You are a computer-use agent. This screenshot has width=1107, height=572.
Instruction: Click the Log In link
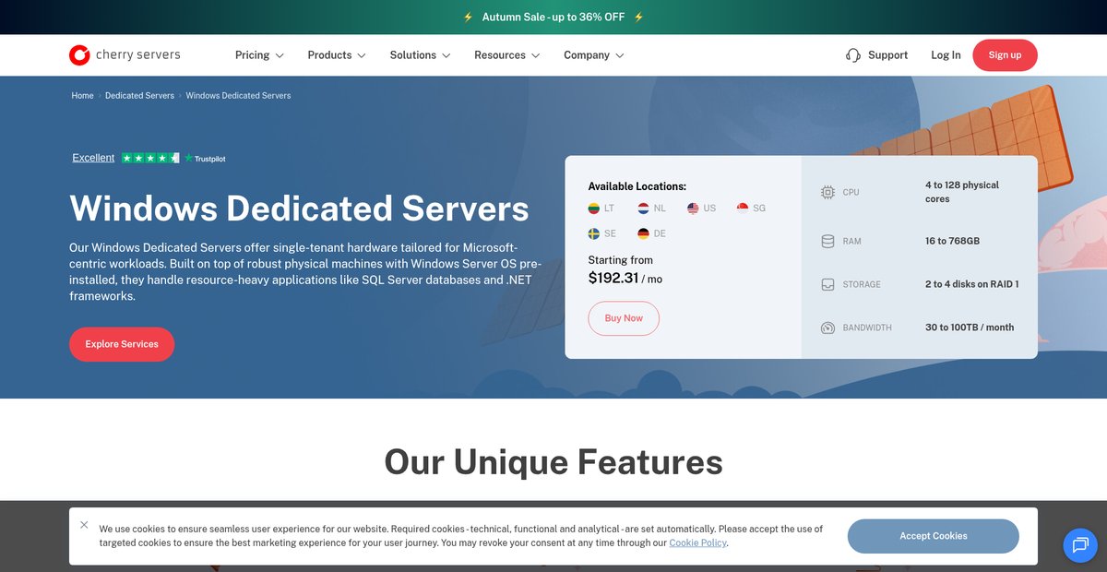point(946,55)
